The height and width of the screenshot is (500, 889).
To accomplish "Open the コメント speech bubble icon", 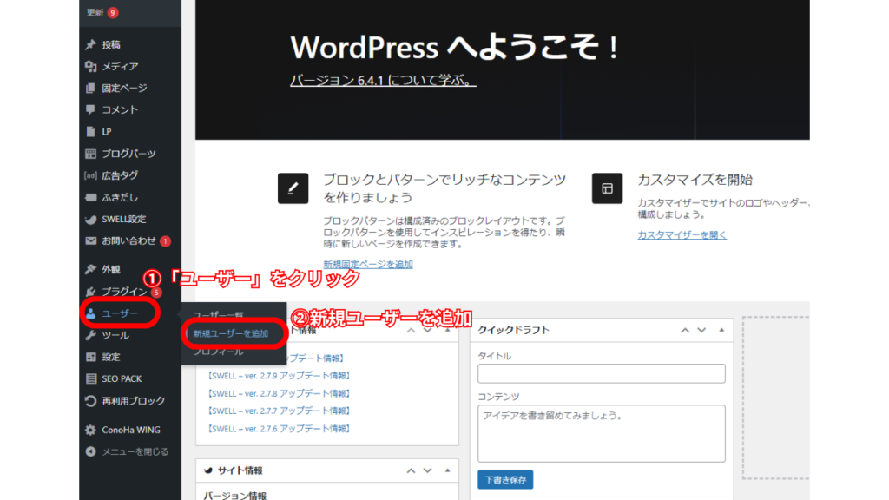I will coord(90,109).
